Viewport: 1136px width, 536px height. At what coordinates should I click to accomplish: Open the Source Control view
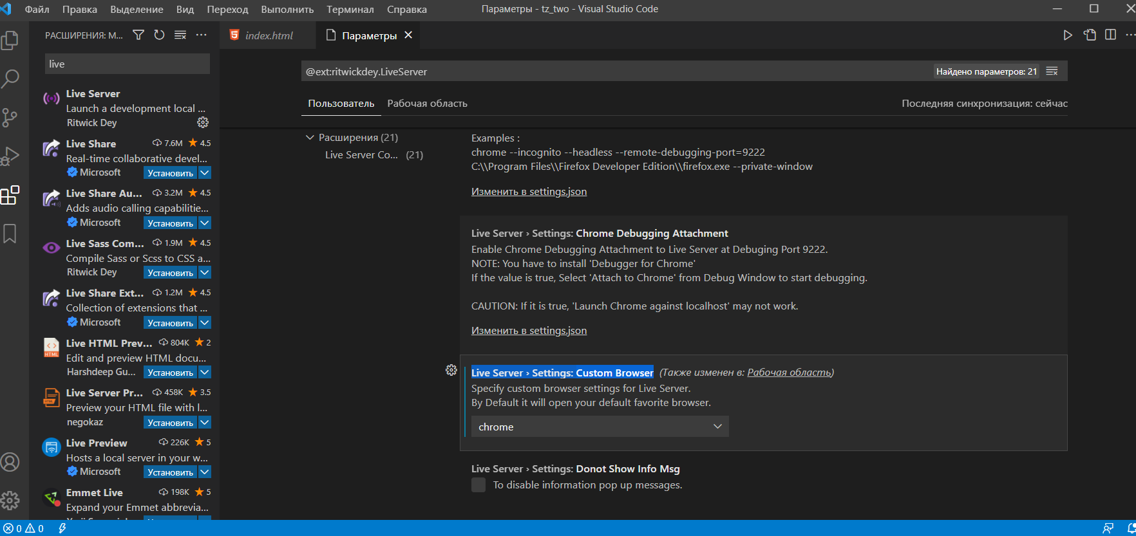[x=10, y=118]
